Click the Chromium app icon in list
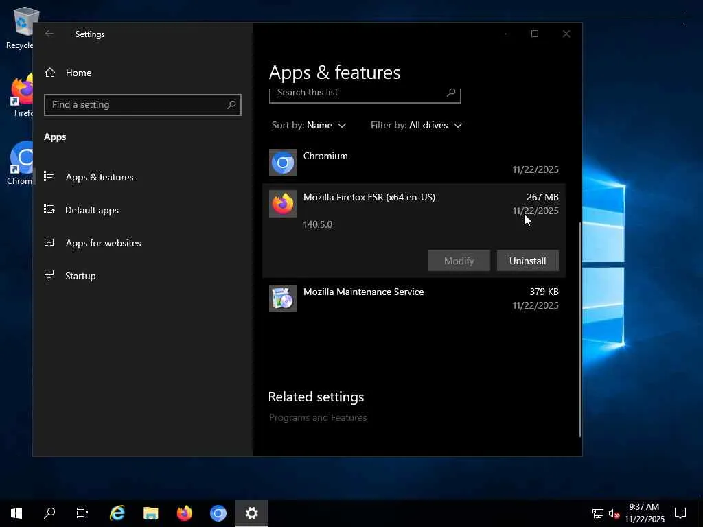Image resolution: width=703 pixels, height=527 pixels. pyautogui.click(x=283, y=163)
